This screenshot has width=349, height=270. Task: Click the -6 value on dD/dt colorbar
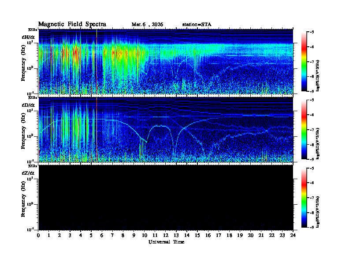pyautogui.click(x=312, y=115)
